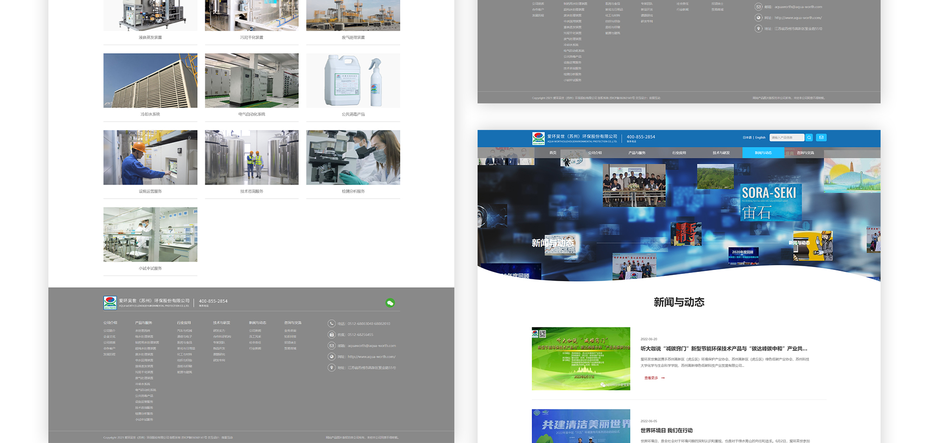Open the 共建清洁美丽世界 news thumbnail
Screen dimensions: 929x443
pos(581,426)
